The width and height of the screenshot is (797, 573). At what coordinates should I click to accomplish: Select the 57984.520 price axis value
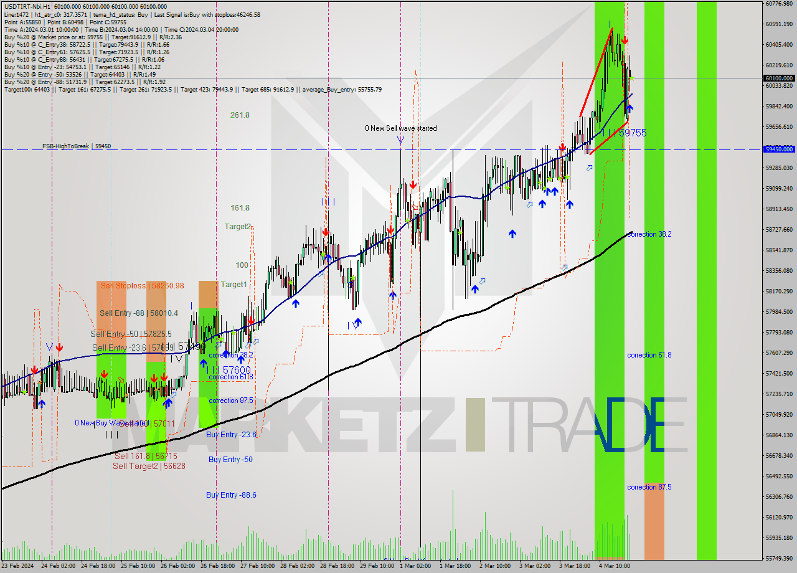779,311
